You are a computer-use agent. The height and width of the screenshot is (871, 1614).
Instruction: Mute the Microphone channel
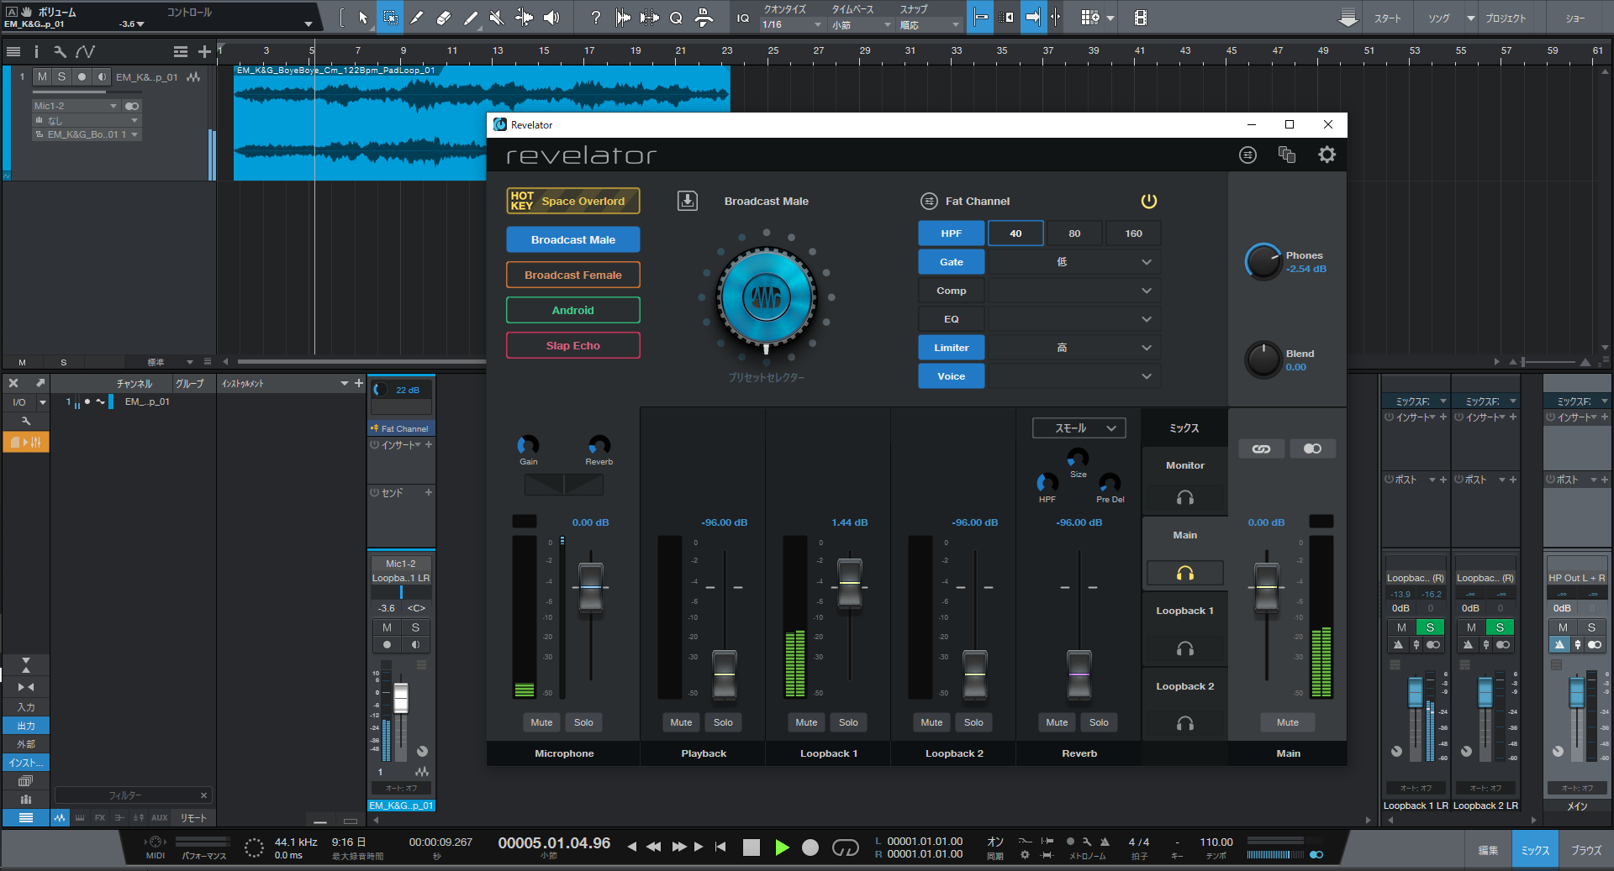click(542, 722)
